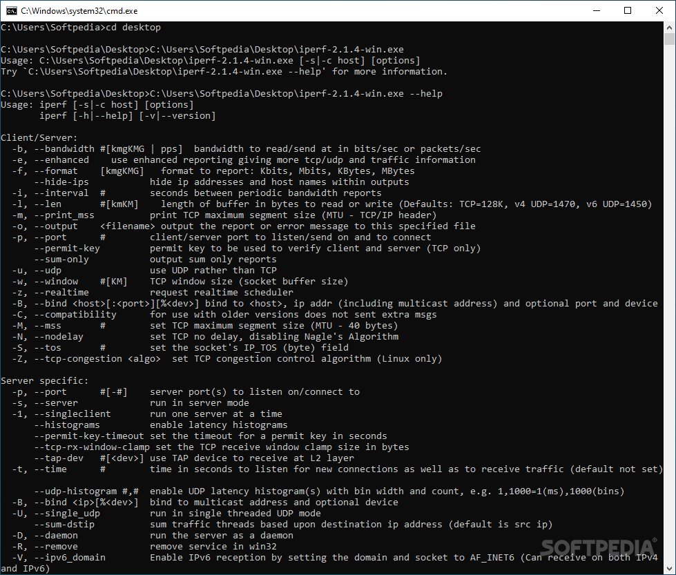Minimize the cmd.exe window
676x575 pixels.
[x=597, y=11]
